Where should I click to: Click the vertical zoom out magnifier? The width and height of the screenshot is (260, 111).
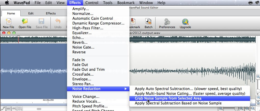pos(258,97)
